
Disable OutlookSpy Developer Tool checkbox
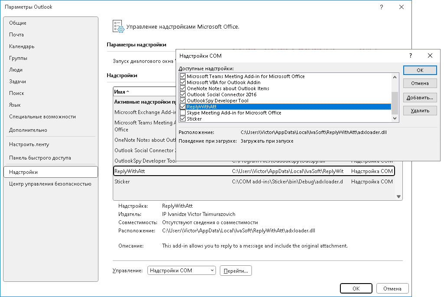pyautogui.click(x=183, y=101)
